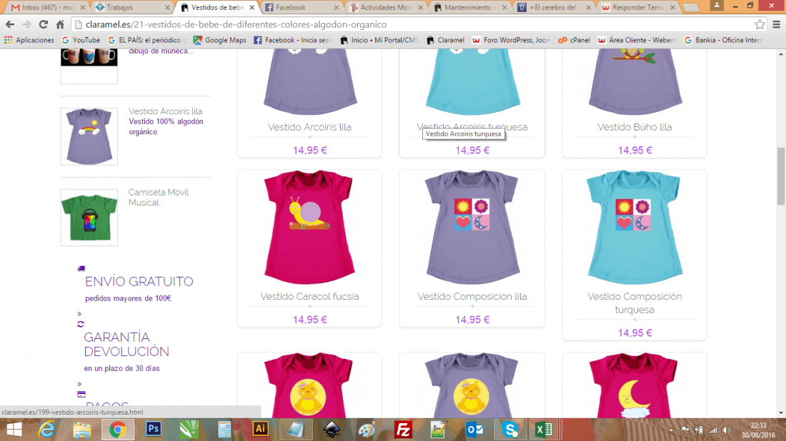Click the refresh-arrows return guarantee icon
The image size is (786, 441).
81,325
